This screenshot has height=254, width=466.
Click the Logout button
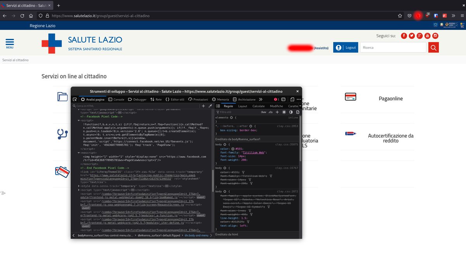coord(346,47)
